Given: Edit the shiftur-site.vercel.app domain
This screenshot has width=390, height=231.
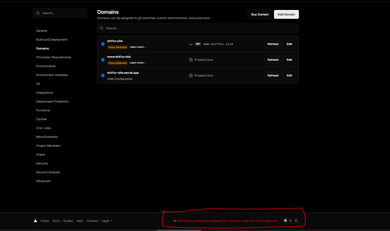Looking at the screenshot, I should 289,75.
